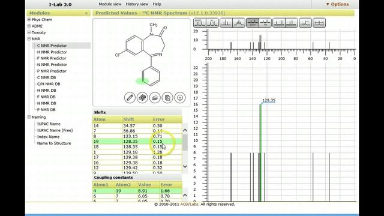Click Shifts table scroll down arrow
The width and height of the screenshot is (384, 216).
click(185, 166)
